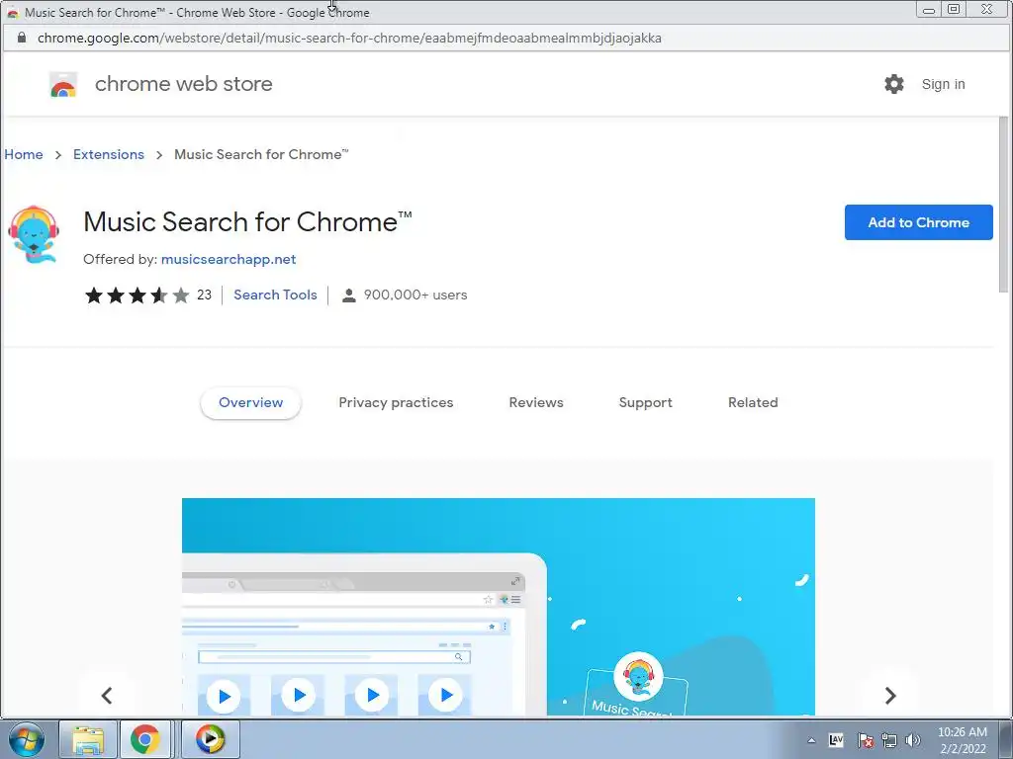Click the 900,000+ users text
This screenshot has width=1013, height=759.
[x=415, y=295]
